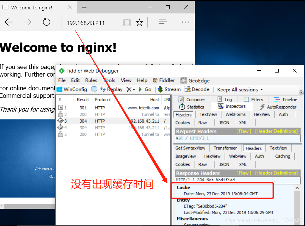Click the 192.168.43.211 address field
Screen dimensions: 305x226
[x=85, y=23]
